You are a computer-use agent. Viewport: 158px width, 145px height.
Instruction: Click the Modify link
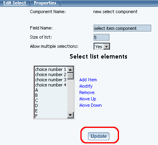(86, 86)
